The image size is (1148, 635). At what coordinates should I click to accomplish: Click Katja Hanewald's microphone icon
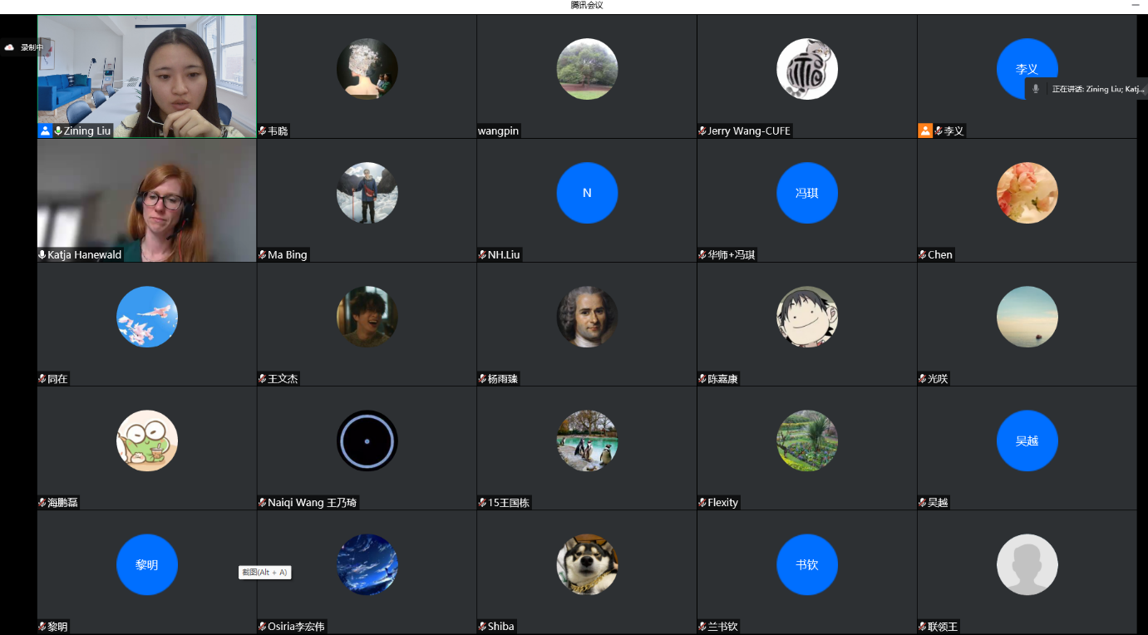point(42,254)
